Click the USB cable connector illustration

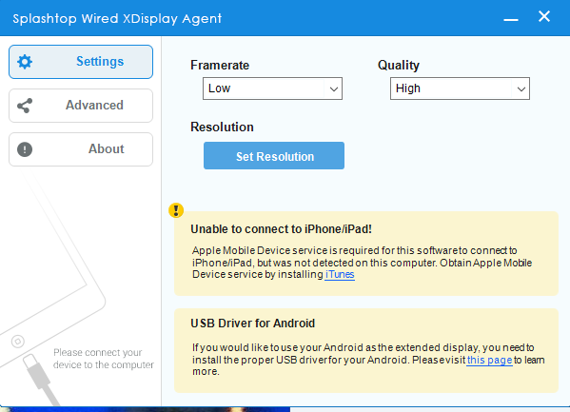(40, 378)
